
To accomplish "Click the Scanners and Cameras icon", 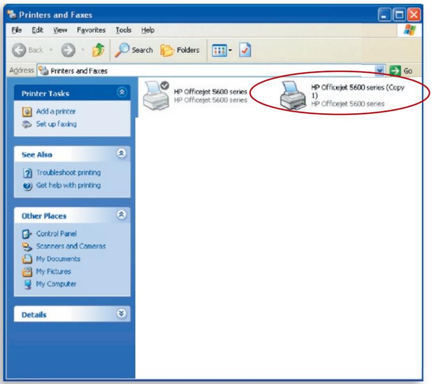I will click(x=27, y=246).
